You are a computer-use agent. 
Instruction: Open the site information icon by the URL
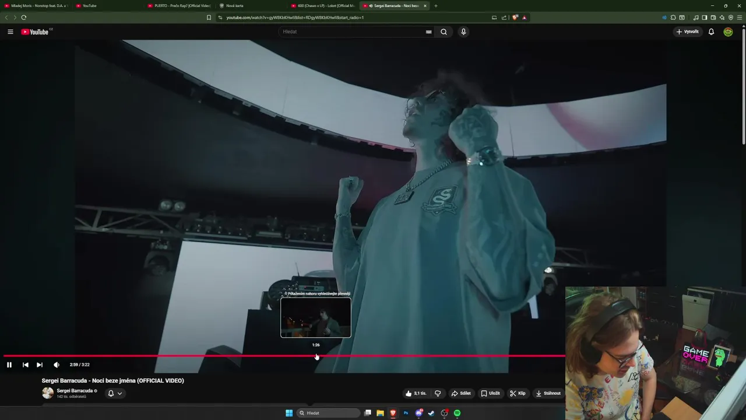point(221,17)
